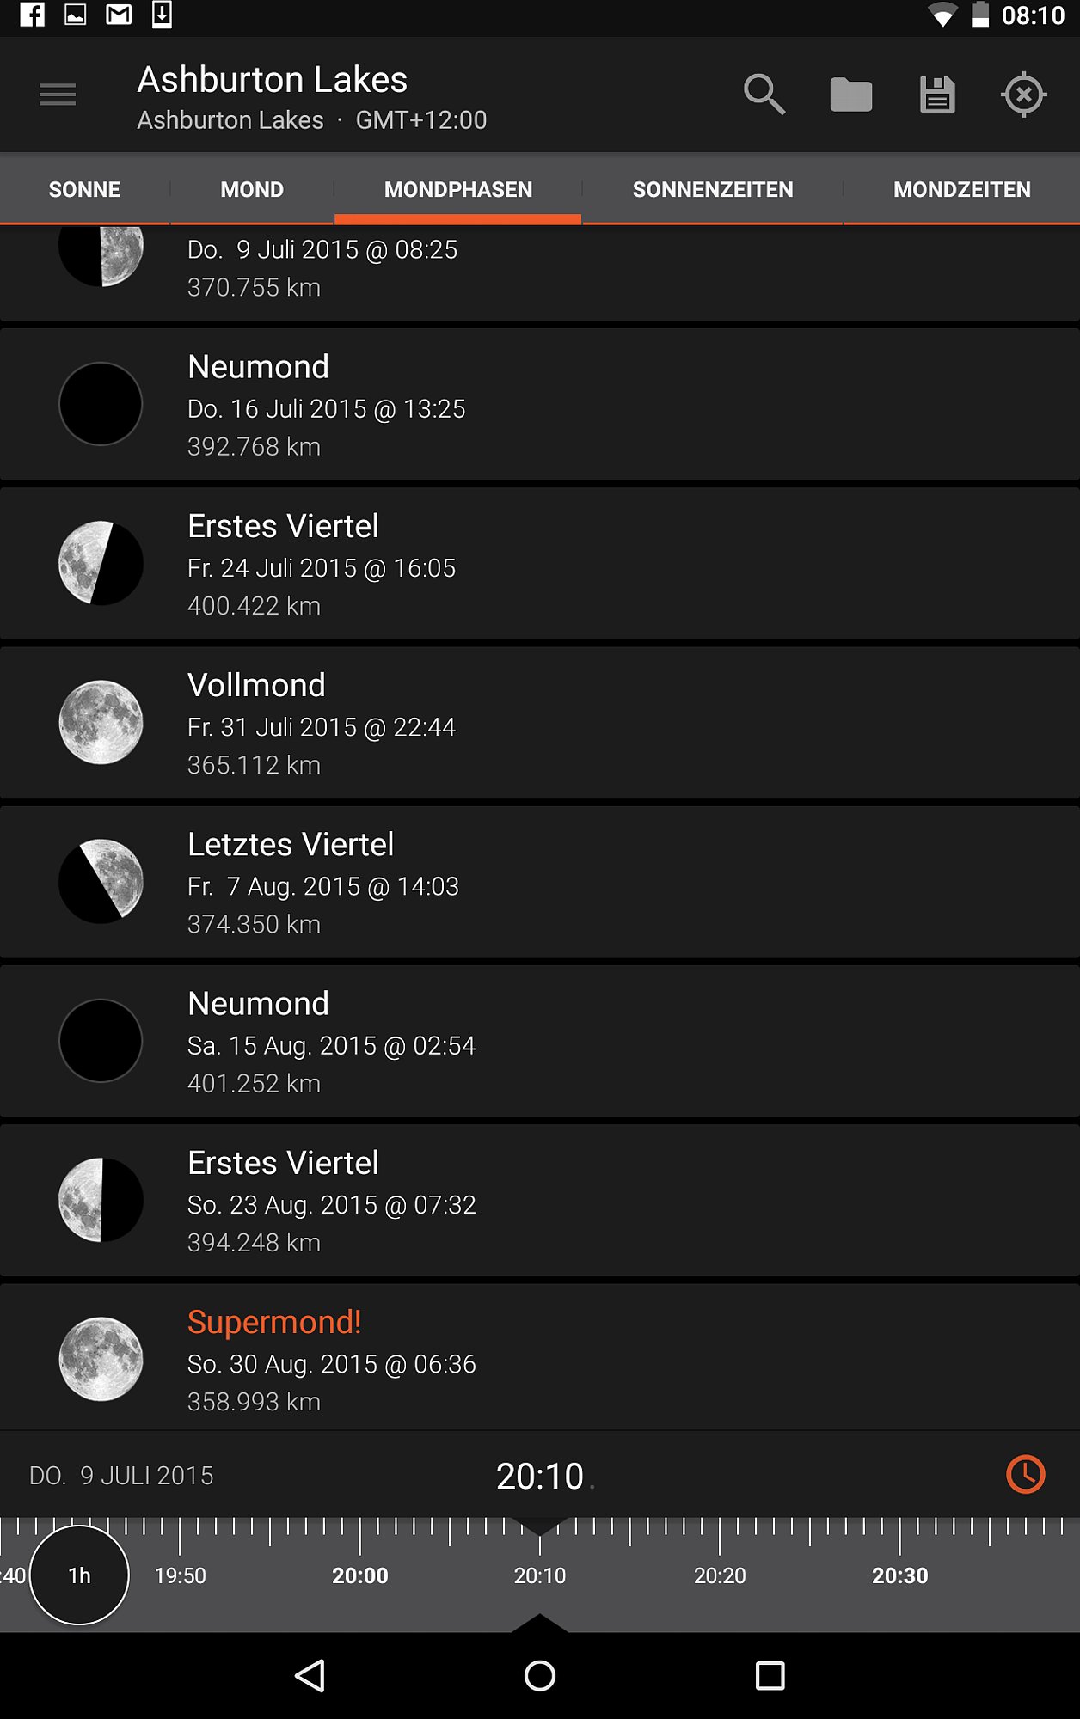Tap the search magnifier icon
The width and height of the screenshot is (1080, 1719).
764,95
